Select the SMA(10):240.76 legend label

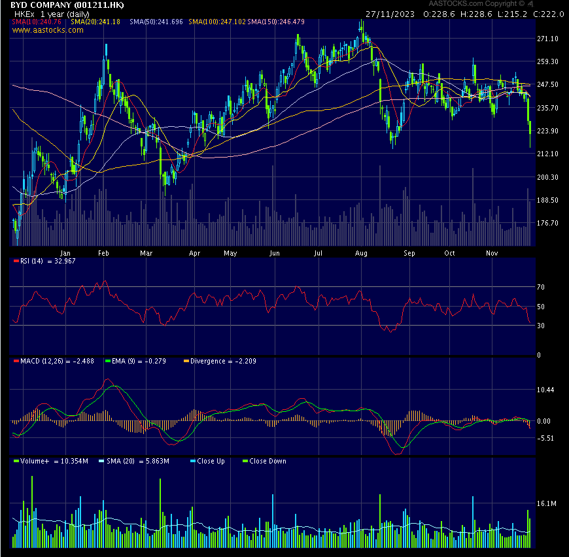point(37,22)
